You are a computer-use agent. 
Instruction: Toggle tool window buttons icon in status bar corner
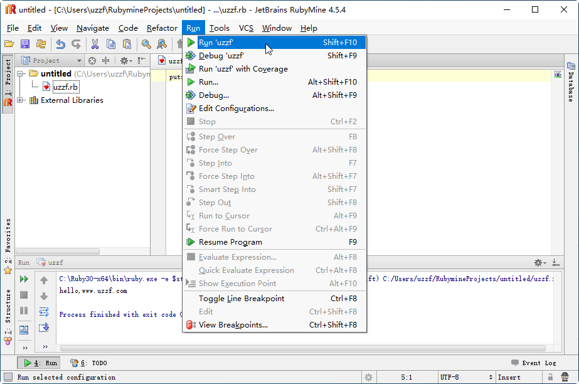pyautogui.click(x=8, y=377)
